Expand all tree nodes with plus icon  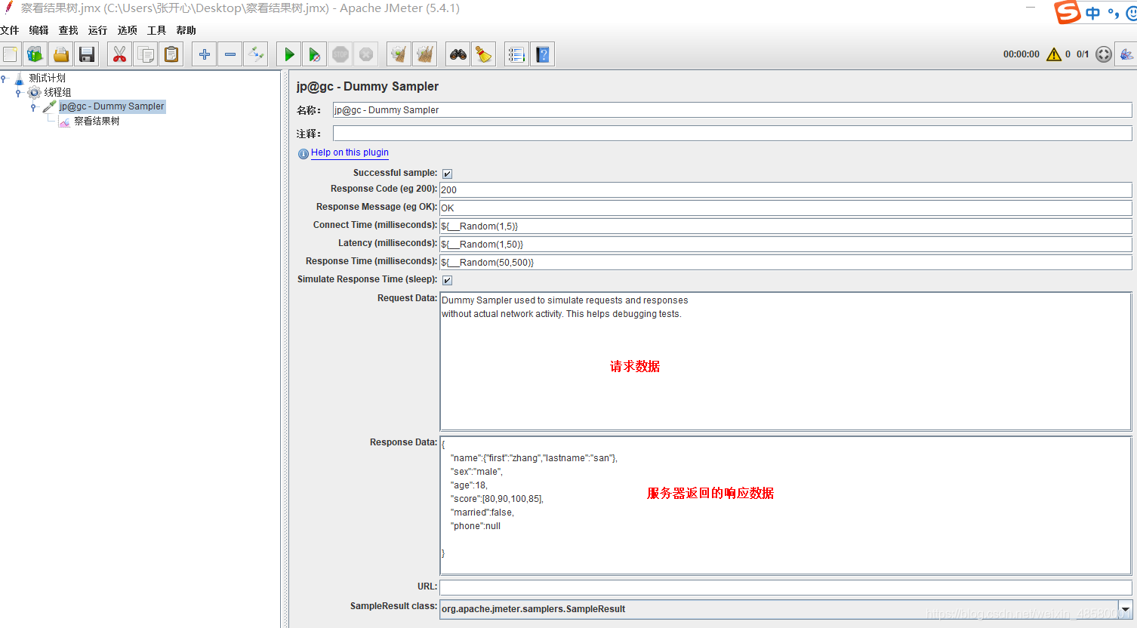(204, 54)
